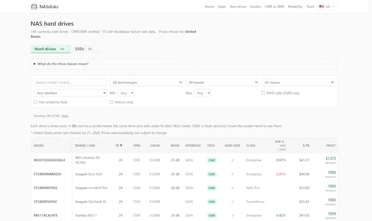Click CMR badge for Seagate IronWolf Pro

point(212,188)
